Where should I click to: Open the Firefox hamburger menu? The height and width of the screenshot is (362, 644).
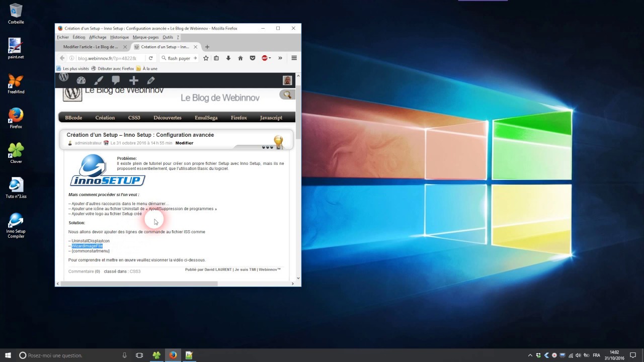tap(294, 58)
